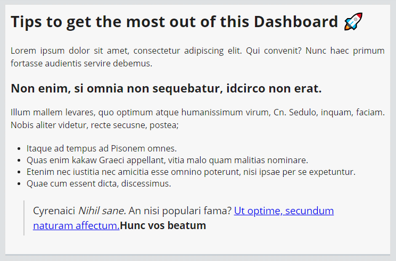Click the blockquote's gray left border bar
Screen dimensions: 396x261
coord(24,218)
